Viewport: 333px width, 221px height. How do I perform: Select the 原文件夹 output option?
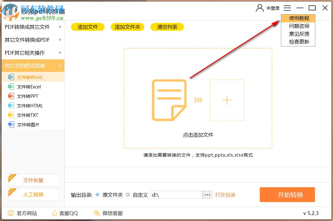pos(98,195)
